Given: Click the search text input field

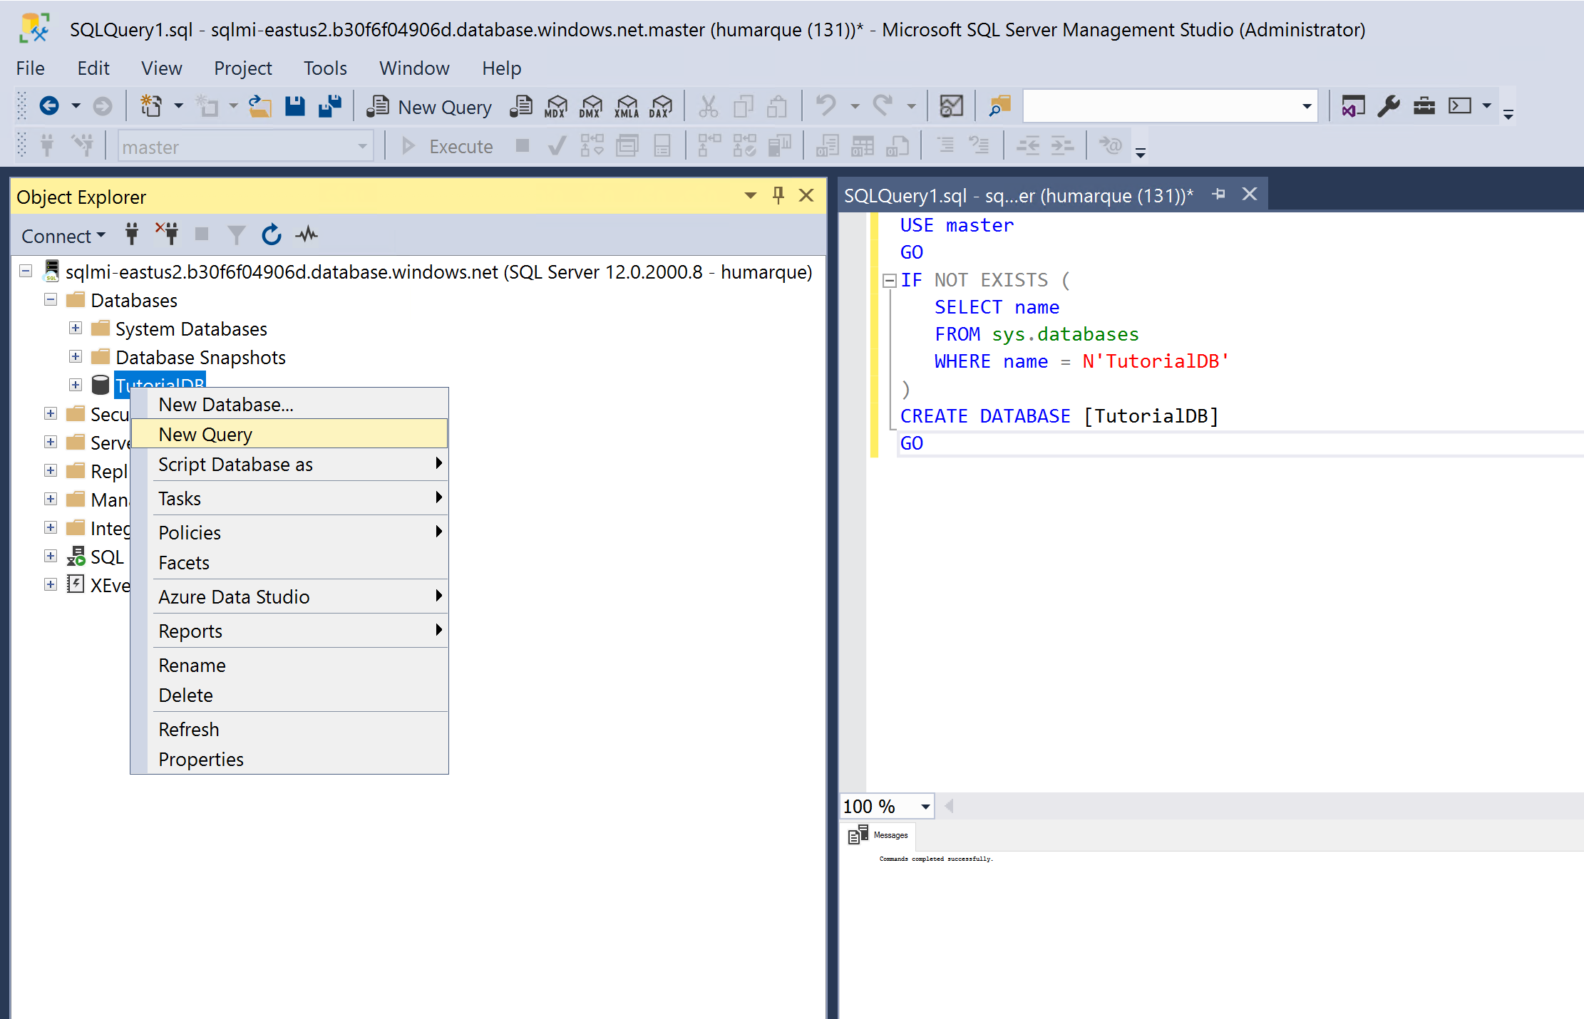Looking at the screenshot, I should click(x=1161, y=106).
